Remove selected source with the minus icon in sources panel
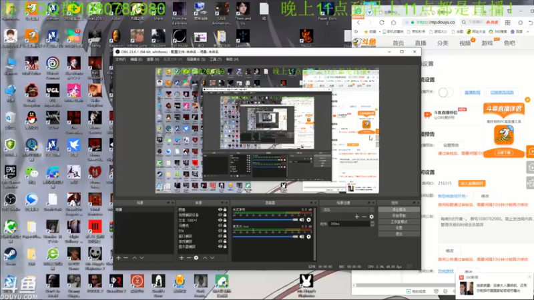This screenshot has width=534, height=300. pyautogui.click(x=188, y=258)
